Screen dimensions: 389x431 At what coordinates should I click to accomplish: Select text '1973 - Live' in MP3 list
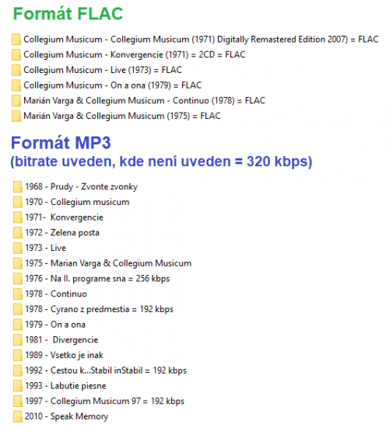tap(45, 248)
